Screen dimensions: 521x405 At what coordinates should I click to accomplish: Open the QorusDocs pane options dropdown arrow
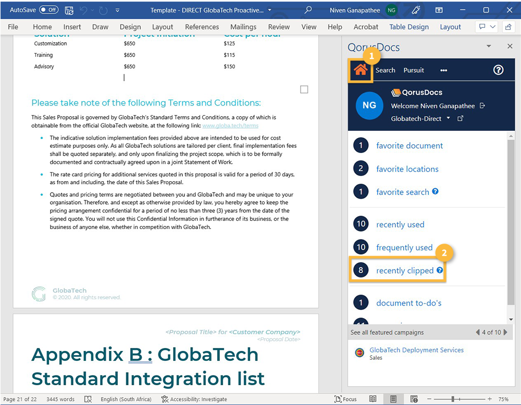tap(489, 46)
